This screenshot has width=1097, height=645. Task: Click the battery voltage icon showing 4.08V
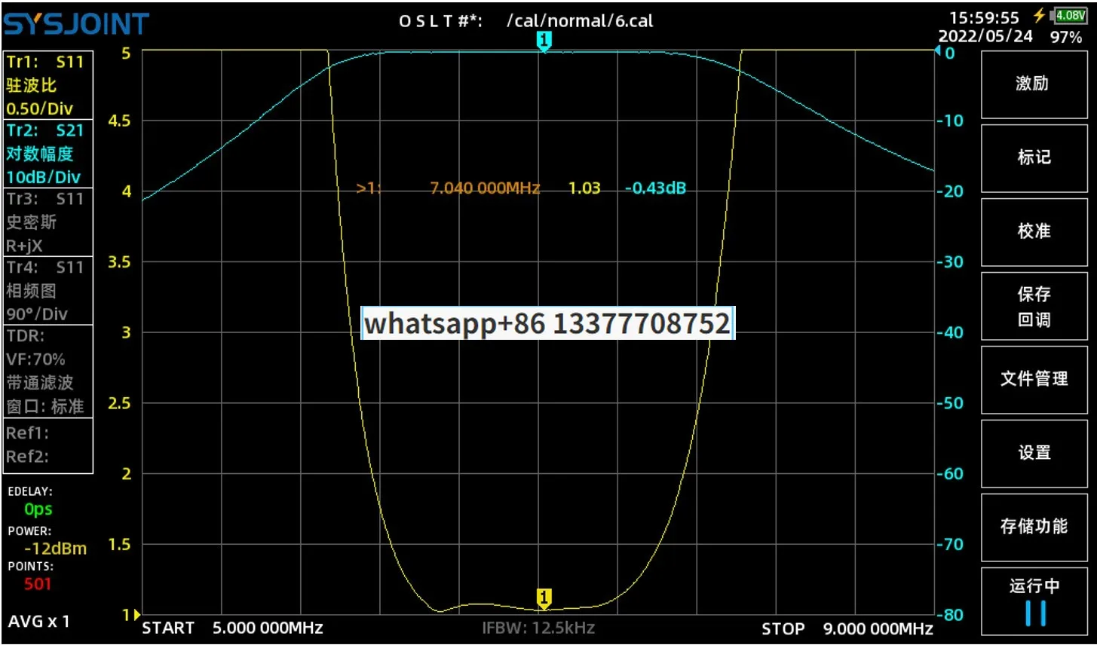[1070, 15]
